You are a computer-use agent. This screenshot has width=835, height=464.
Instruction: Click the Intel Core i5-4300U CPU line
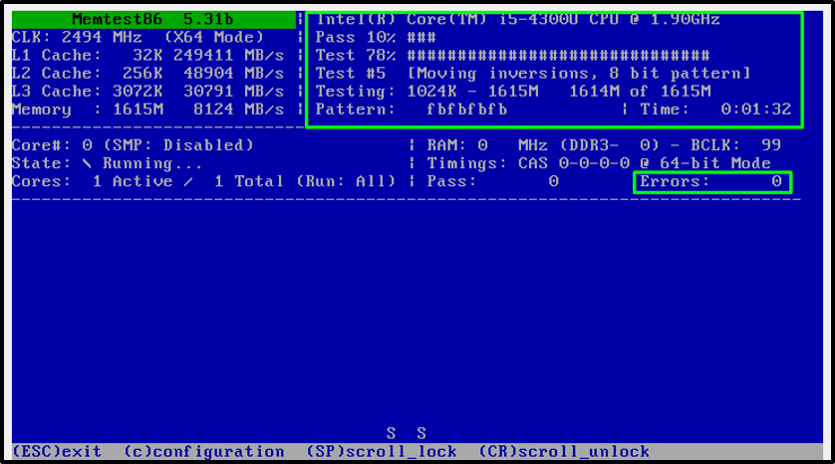tap(517, 20)
